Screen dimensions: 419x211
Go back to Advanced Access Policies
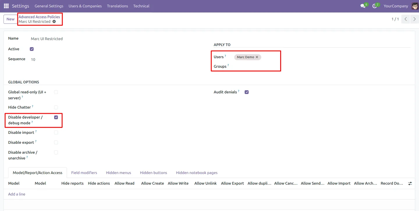39,17
